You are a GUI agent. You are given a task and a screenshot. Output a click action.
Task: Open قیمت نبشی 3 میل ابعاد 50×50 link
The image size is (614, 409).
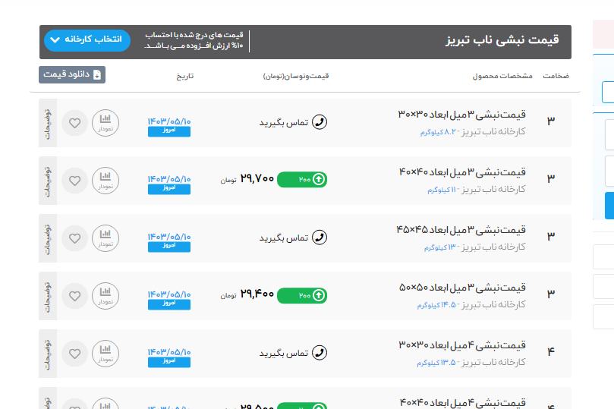[461, 288]
